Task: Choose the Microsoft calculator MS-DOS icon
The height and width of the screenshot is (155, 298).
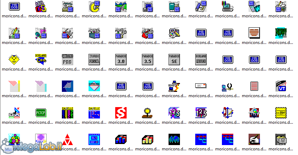Action: (x=174, y=6)
